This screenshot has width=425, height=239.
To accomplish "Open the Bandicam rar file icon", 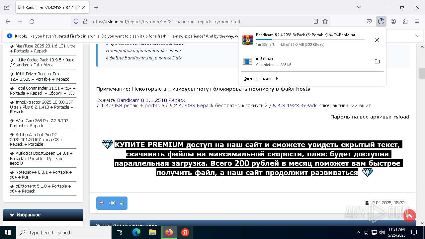I will click(248, 40).
